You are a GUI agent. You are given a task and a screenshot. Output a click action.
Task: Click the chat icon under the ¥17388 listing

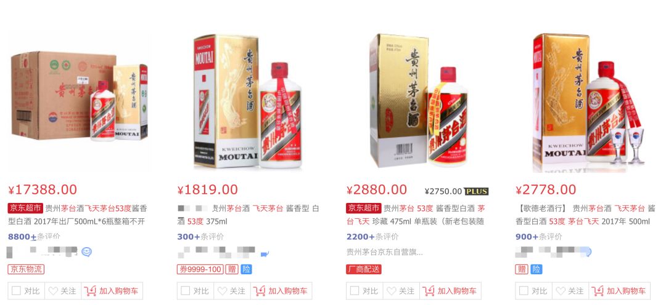pos(87,252)
